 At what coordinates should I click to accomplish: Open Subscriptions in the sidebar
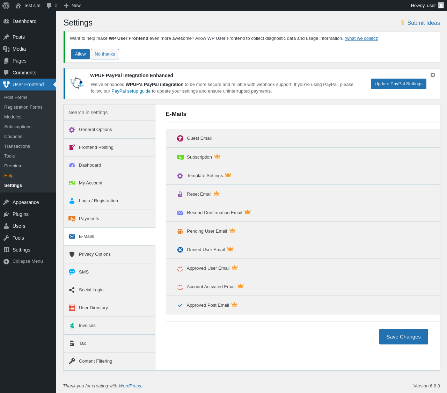coord(28,126)
